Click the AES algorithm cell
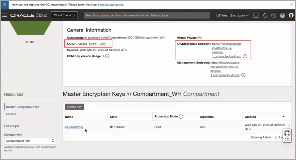The width and height of the screenshot is (296, 160). pyautogui.click(x=203, y=127)
